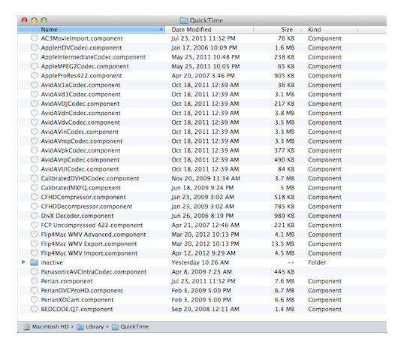
Task: Click the DivX Decoder.component file icon
Action: [35, 216]
